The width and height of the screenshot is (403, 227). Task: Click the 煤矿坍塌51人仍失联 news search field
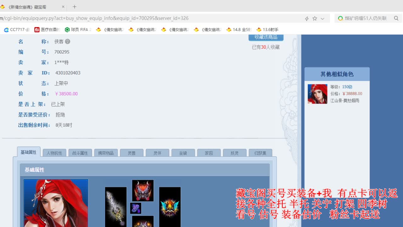point(365,18)
